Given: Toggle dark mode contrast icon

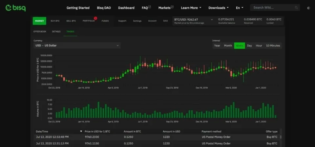Looking at the screenshot, I should point(308,8).
